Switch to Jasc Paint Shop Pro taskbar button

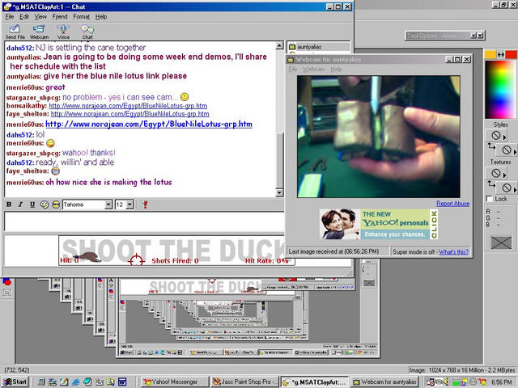[x=245, y=382]
